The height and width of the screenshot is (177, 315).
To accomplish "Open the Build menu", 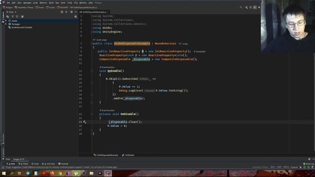I will 51,3.
